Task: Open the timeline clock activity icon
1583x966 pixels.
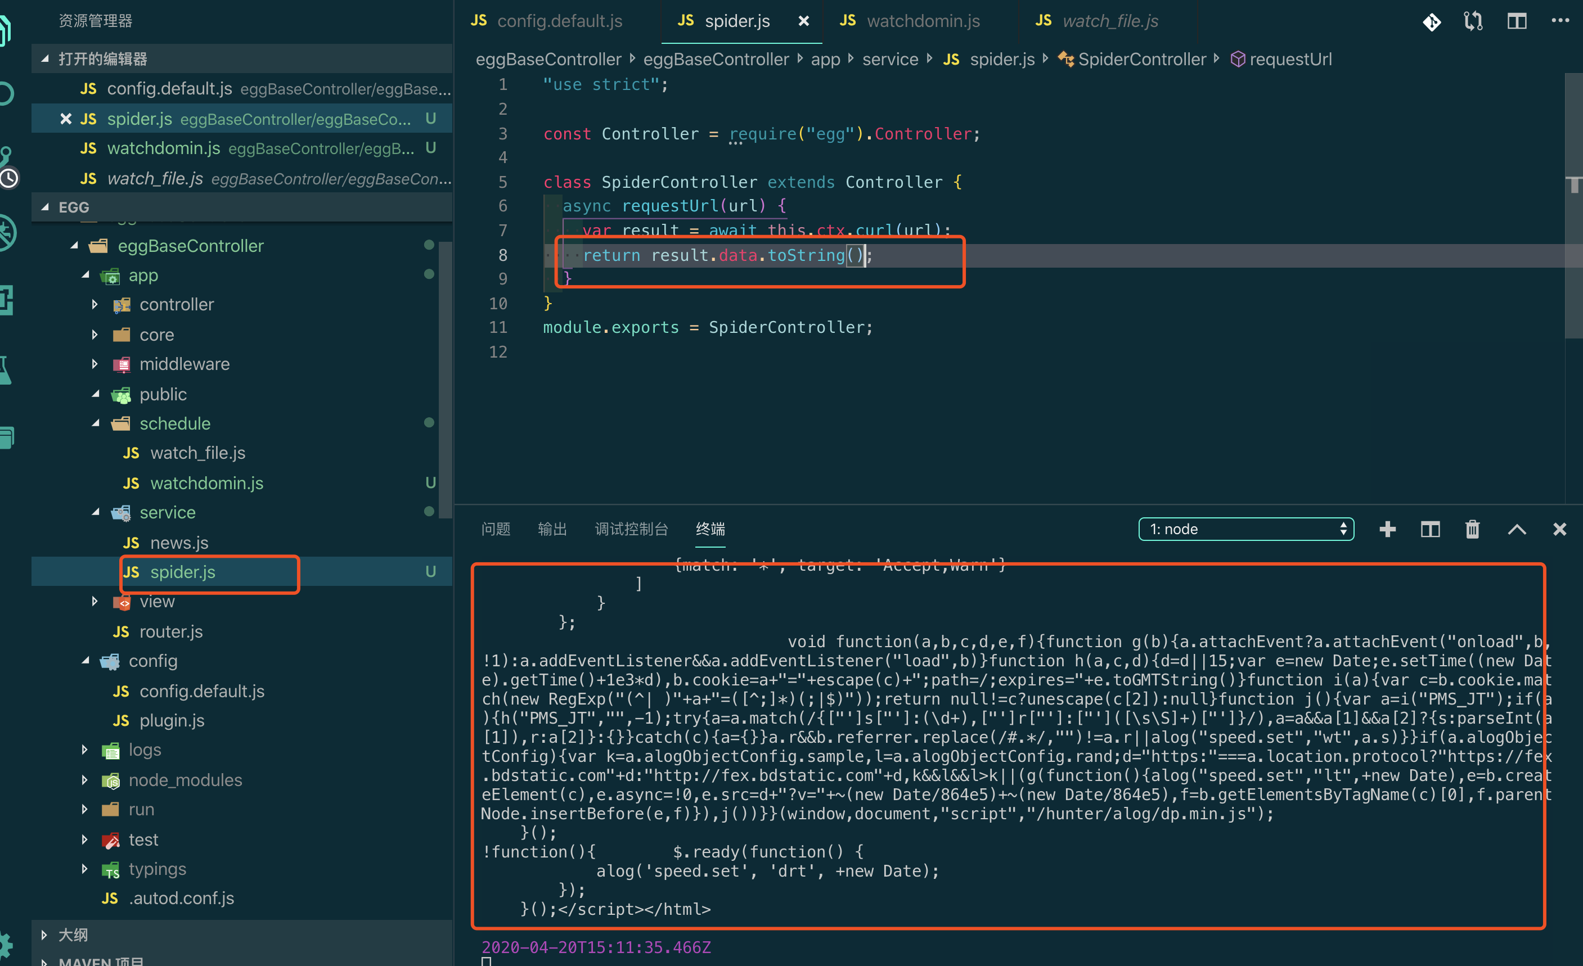Action: point(9,178)
